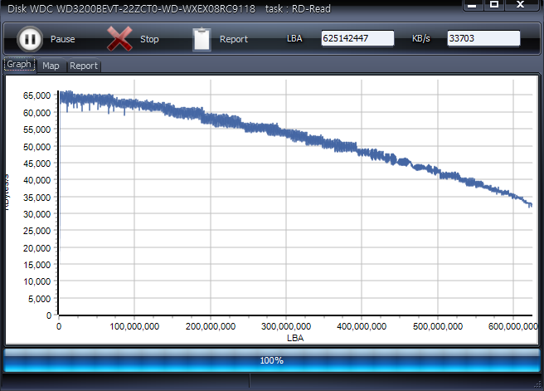Click the Stop label in toolbar

click(x=149, y=39)
